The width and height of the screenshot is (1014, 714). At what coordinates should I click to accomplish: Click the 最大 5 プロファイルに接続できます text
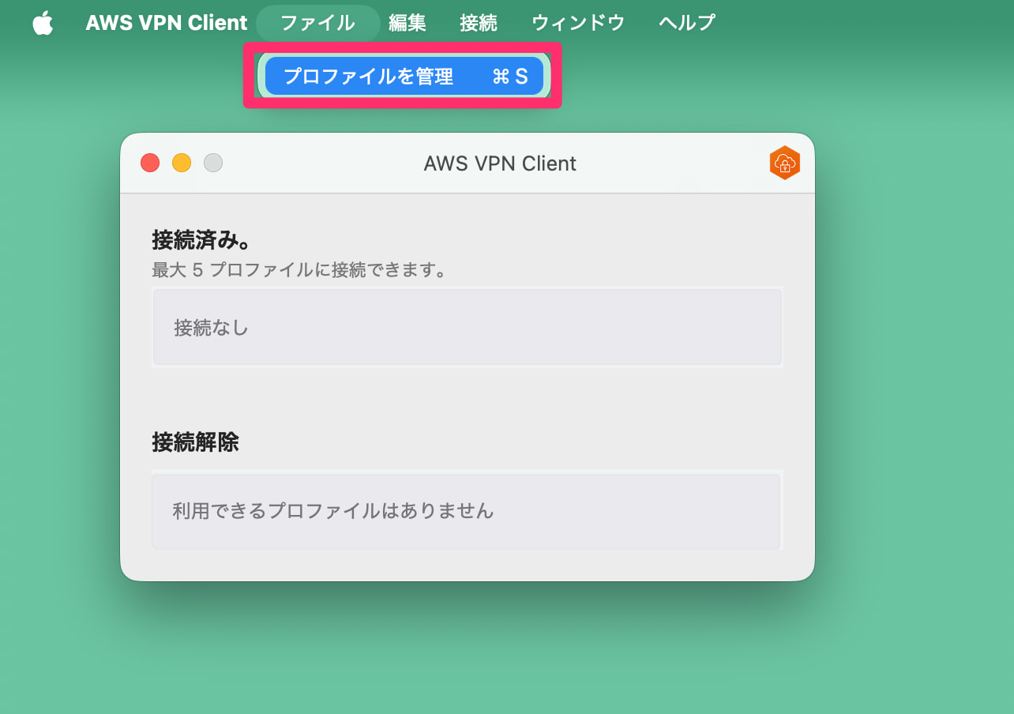pyautogui.click(x=299, y=270)
